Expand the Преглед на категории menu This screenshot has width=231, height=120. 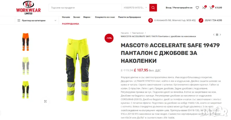(x=37, y=21)
